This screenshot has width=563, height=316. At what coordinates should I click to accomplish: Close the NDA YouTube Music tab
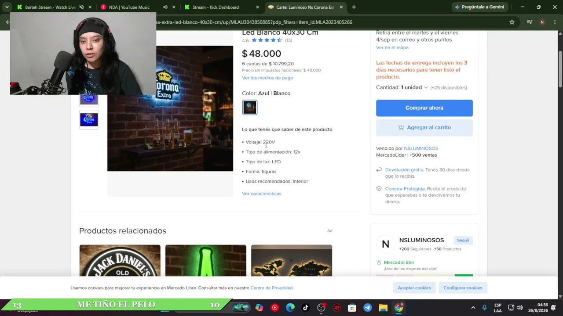click(x=174, y=7)
